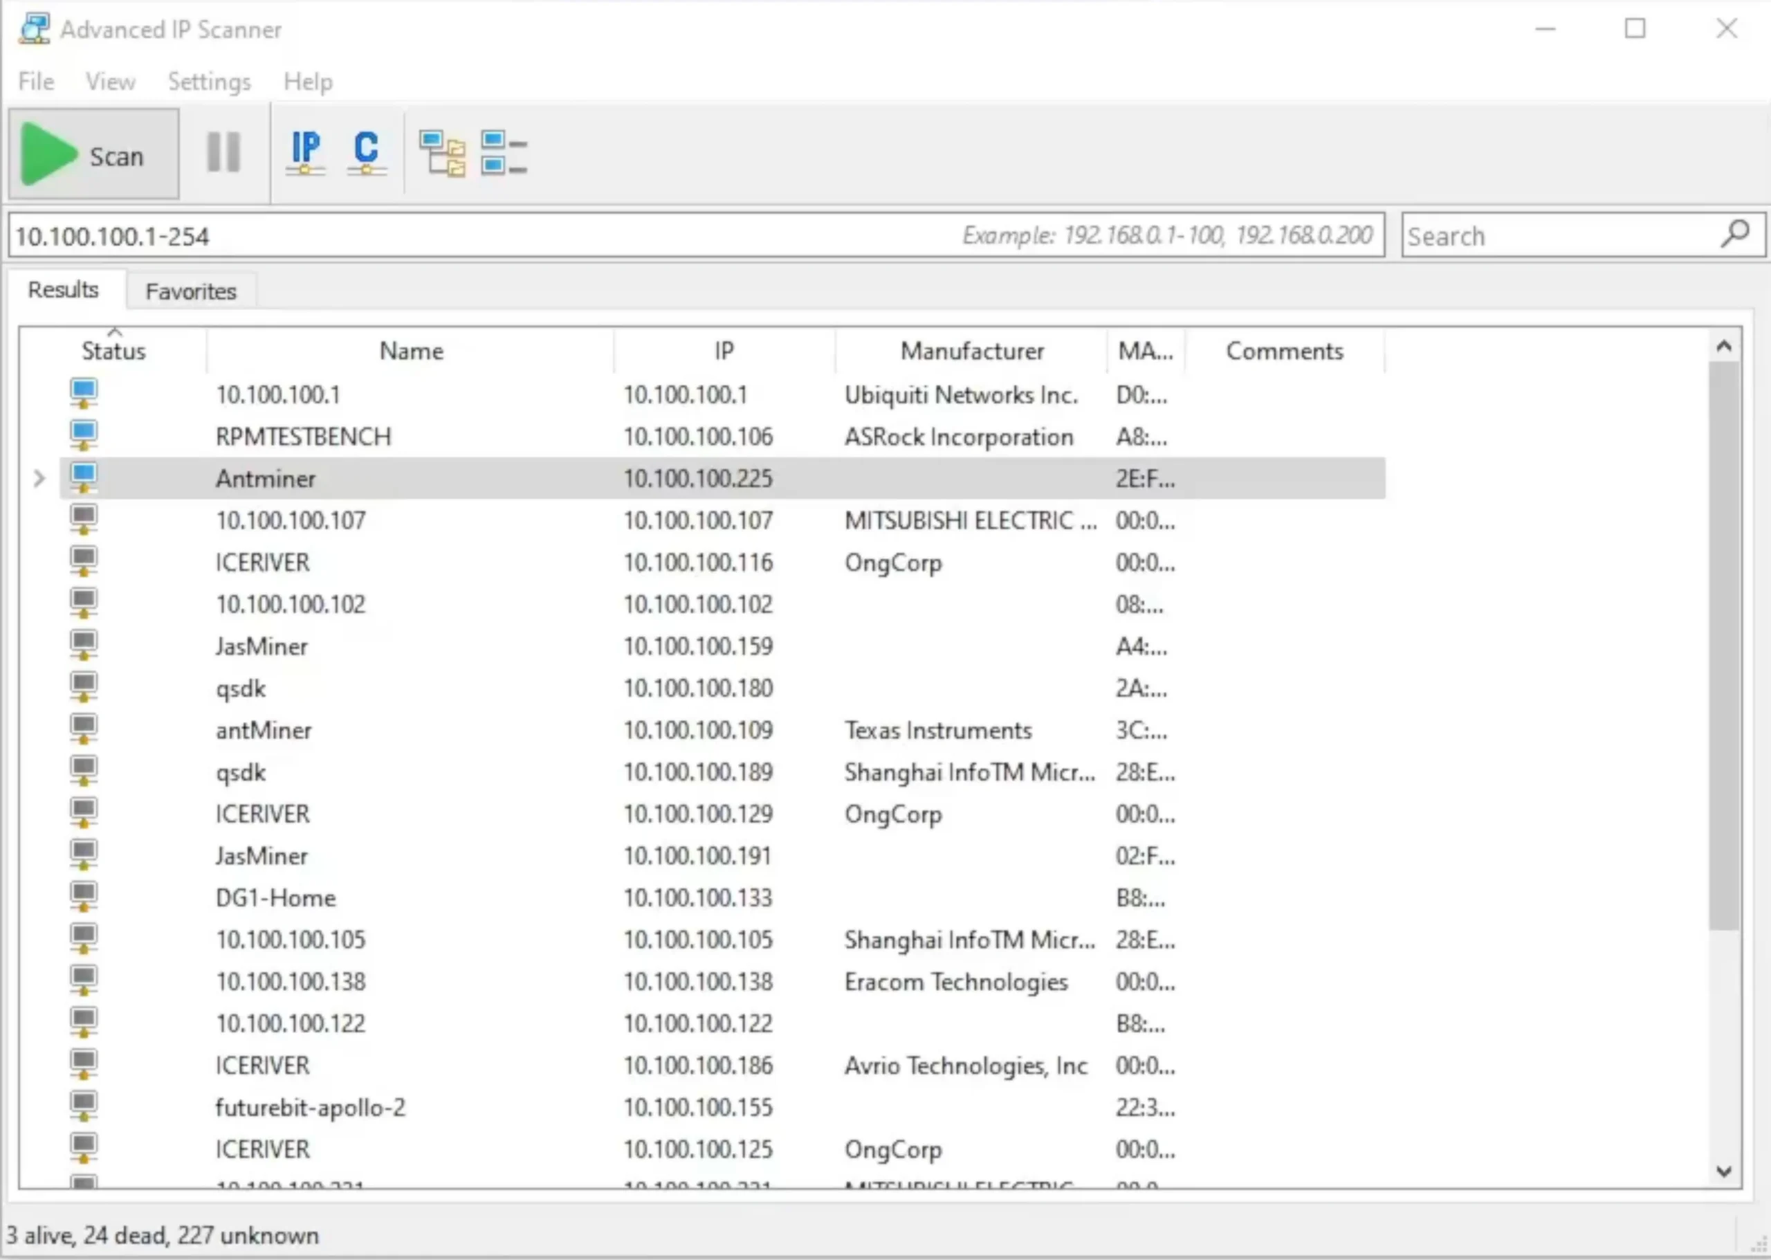Click the up arrow of results scrollbar
1771x1260 pixels.
pos(1724,346)
